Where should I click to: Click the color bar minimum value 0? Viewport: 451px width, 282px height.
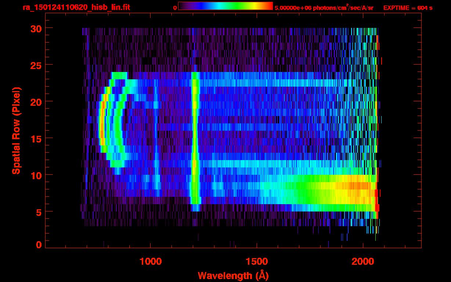(175, 8)
